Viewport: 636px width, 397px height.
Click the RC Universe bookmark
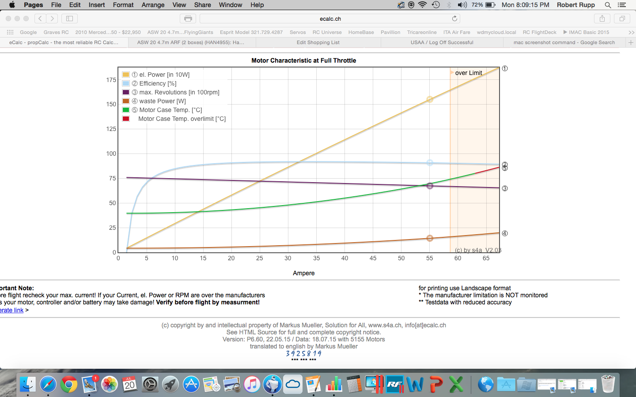[327, 32]
